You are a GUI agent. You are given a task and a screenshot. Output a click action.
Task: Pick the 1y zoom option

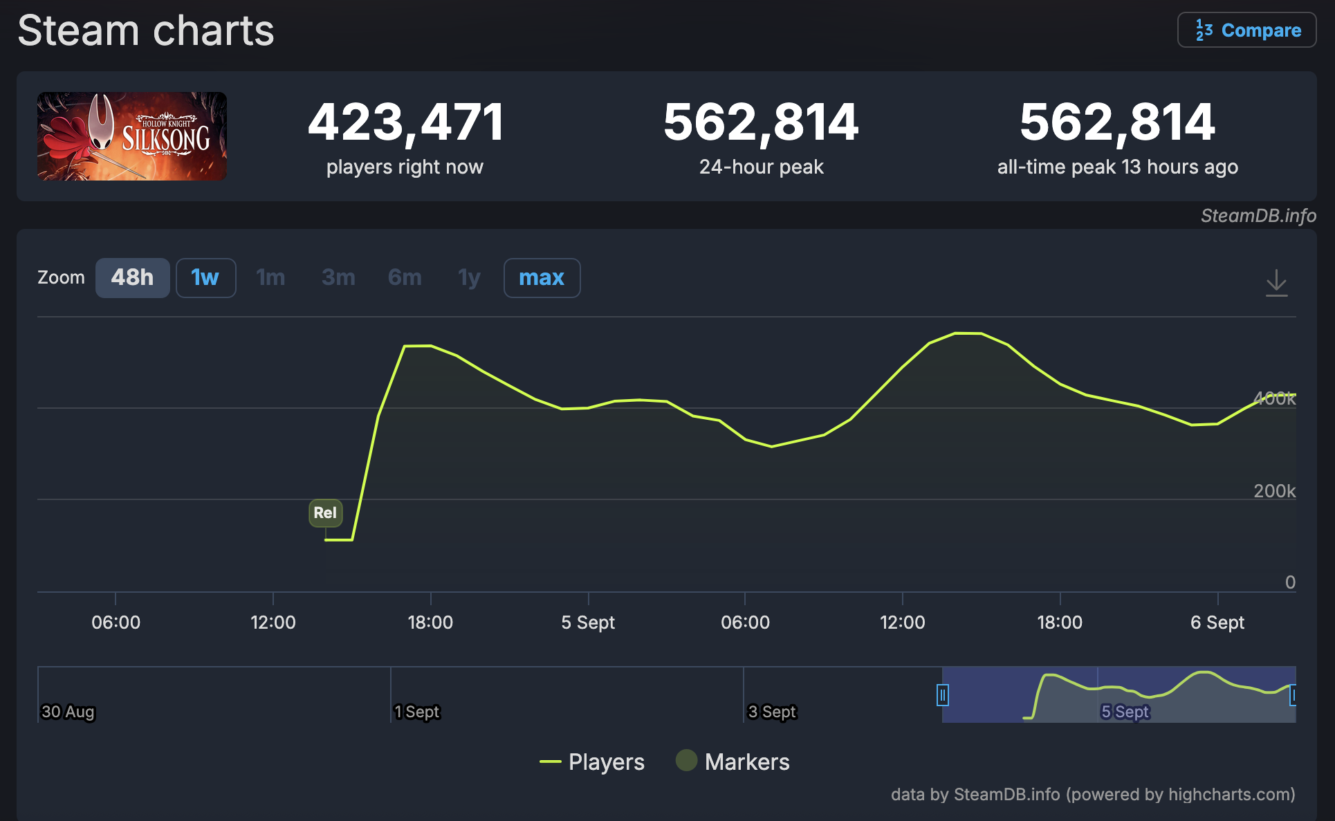469,277
